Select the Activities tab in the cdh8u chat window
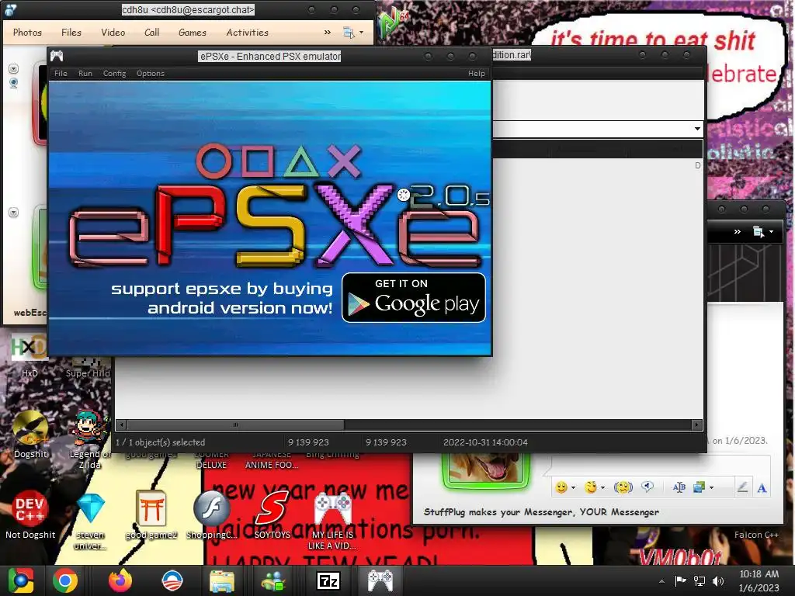This screenshot has height=596, width=795. point(247,33)
